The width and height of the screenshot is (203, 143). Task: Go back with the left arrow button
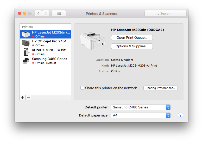pyautogui.click(x=38, y=13)
